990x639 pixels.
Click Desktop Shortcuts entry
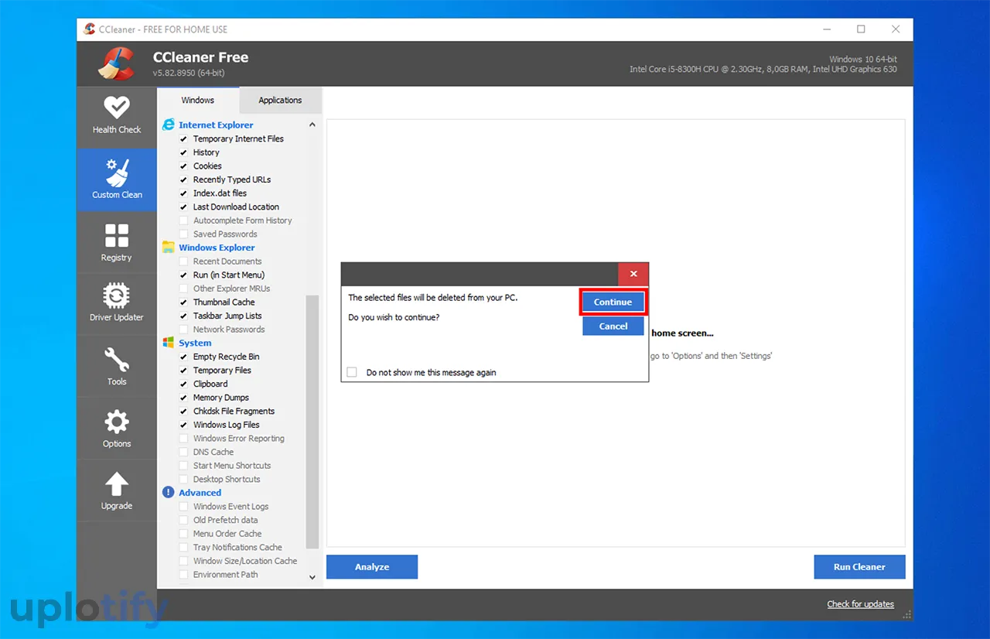point(227,479)
